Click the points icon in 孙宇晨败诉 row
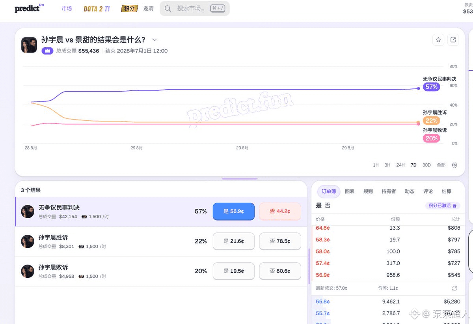 click(82, 277)
